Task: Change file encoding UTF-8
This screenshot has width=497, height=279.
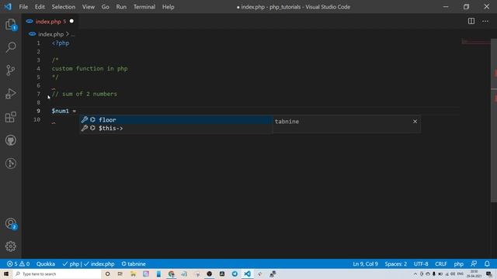Action: pyautogui.click(x=421, y=263)
